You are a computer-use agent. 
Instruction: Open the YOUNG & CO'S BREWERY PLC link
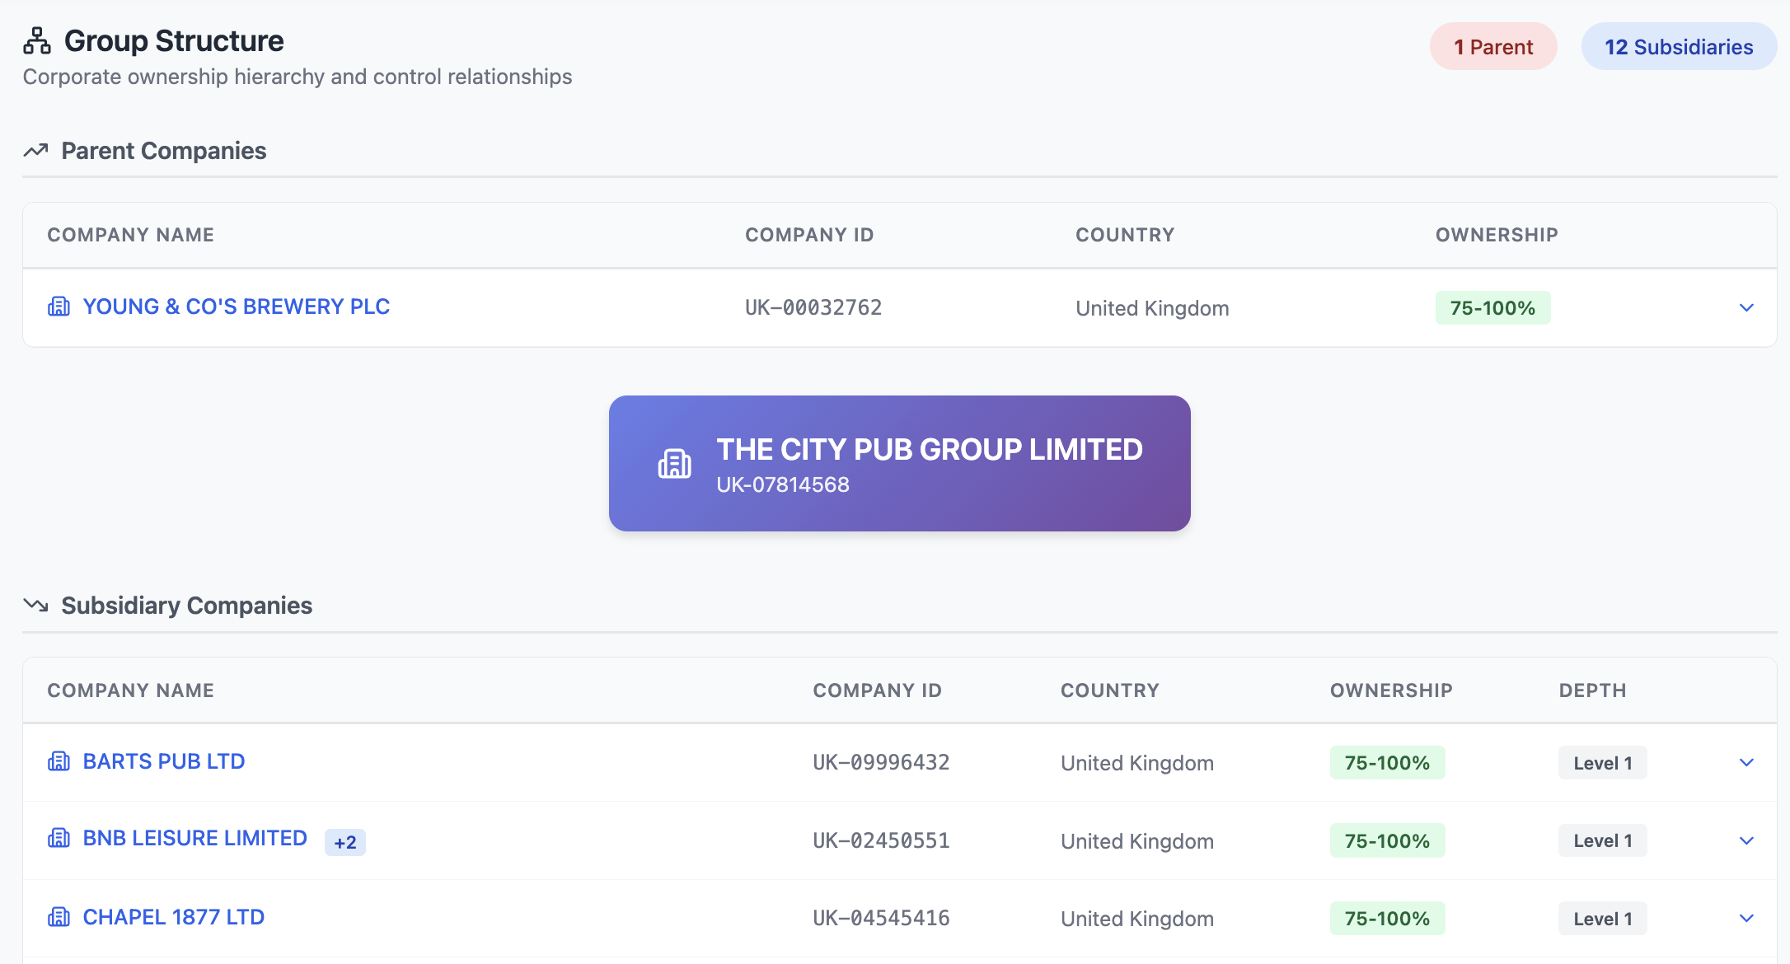(236, 306)
